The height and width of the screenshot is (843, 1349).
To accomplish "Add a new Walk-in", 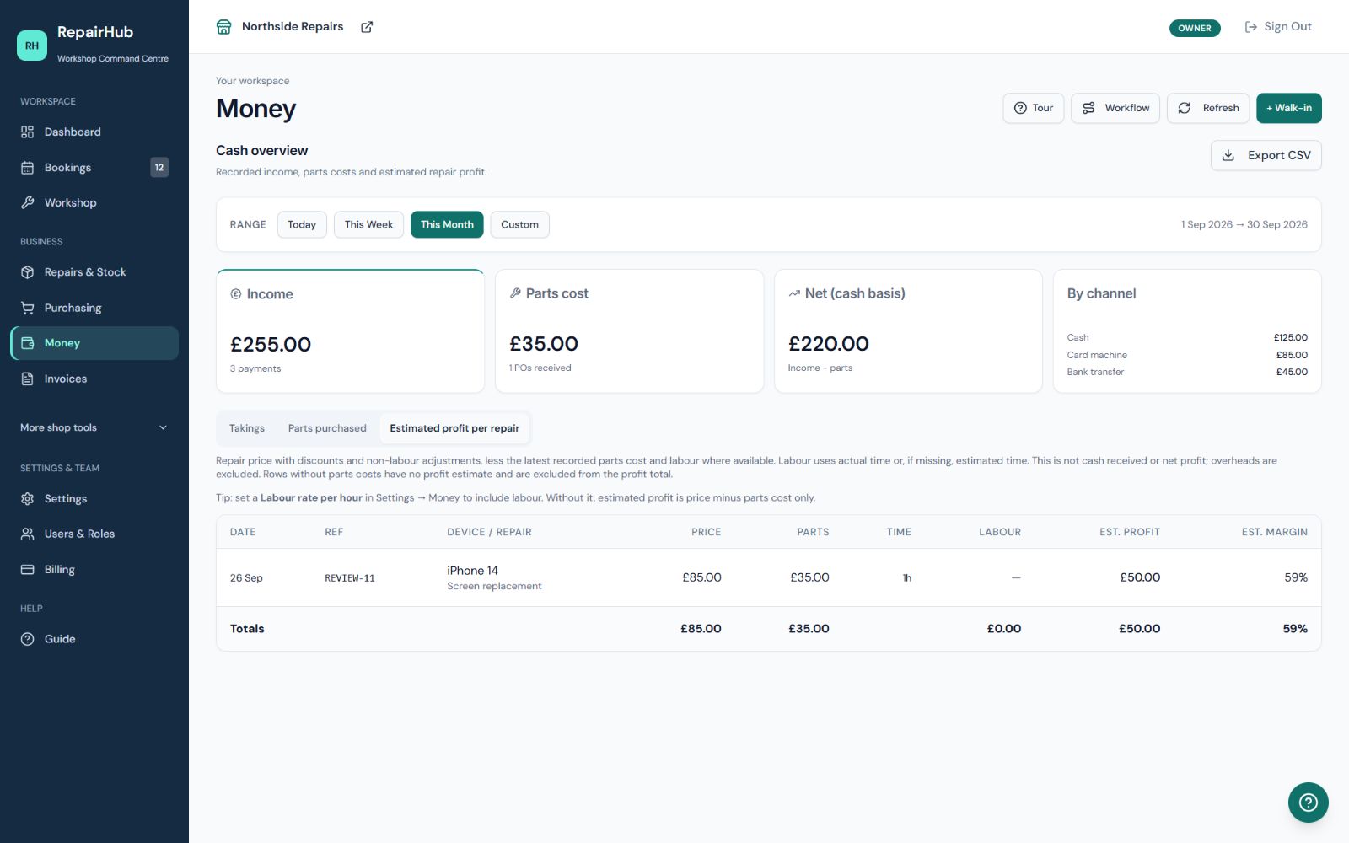I will tap(1289, 108).
